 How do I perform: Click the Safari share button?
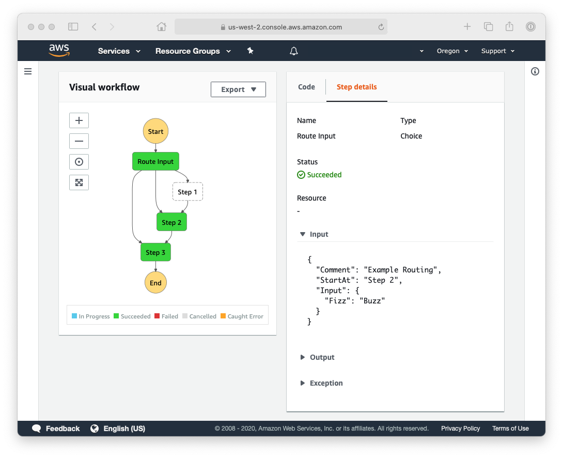tap(509, 26)
